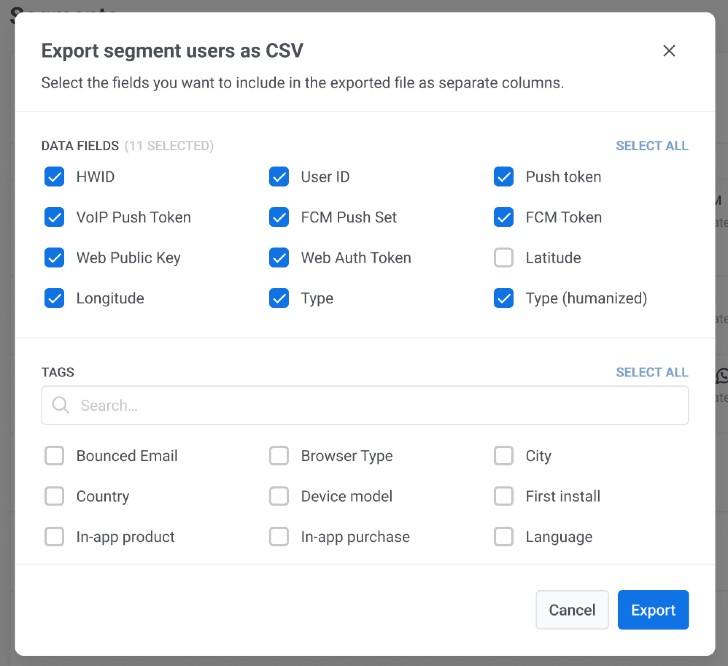Screen dimensions: 728x666
Task: Uncheck the HWID data field
Action: [54, 177]
